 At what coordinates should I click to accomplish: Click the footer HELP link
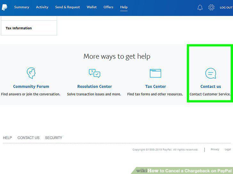point(7,138)
